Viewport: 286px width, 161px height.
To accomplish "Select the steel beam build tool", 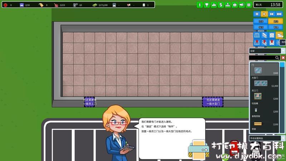I will click(264, 35).
